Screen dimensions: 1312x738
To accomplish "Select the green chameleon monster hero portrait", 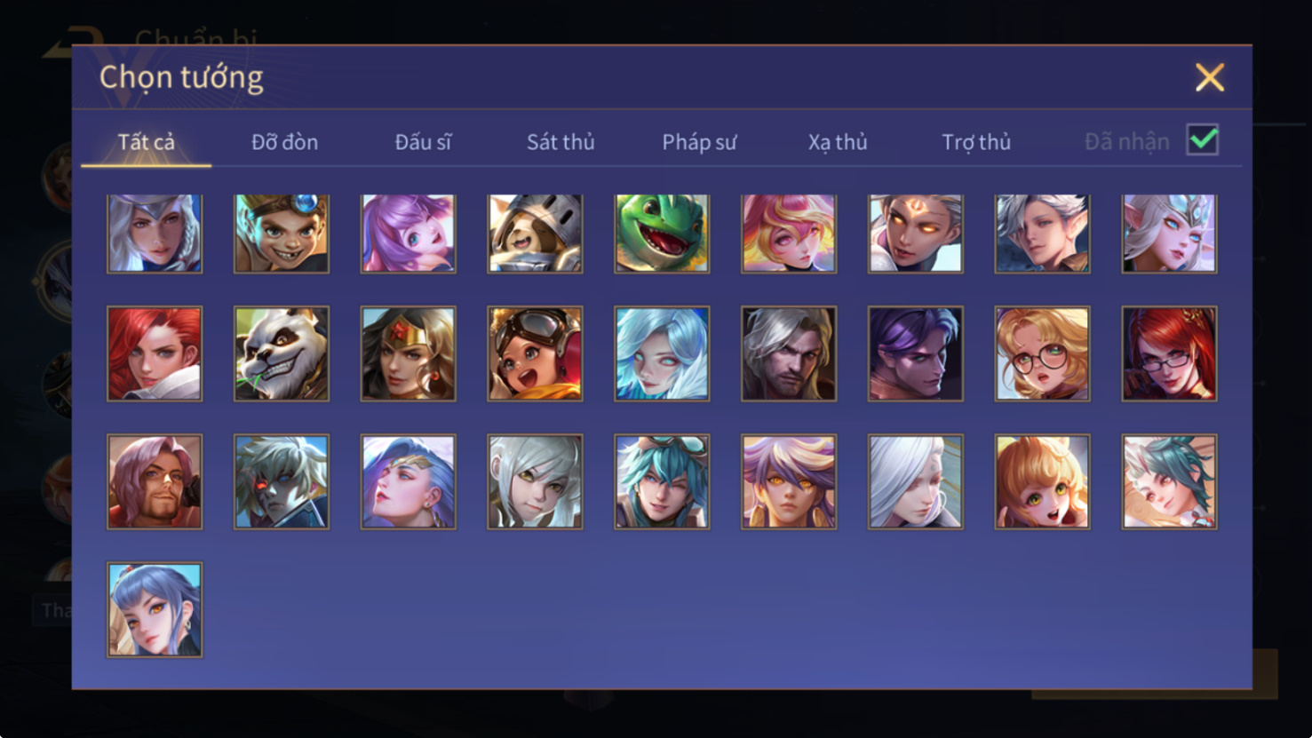I will 662,234.
